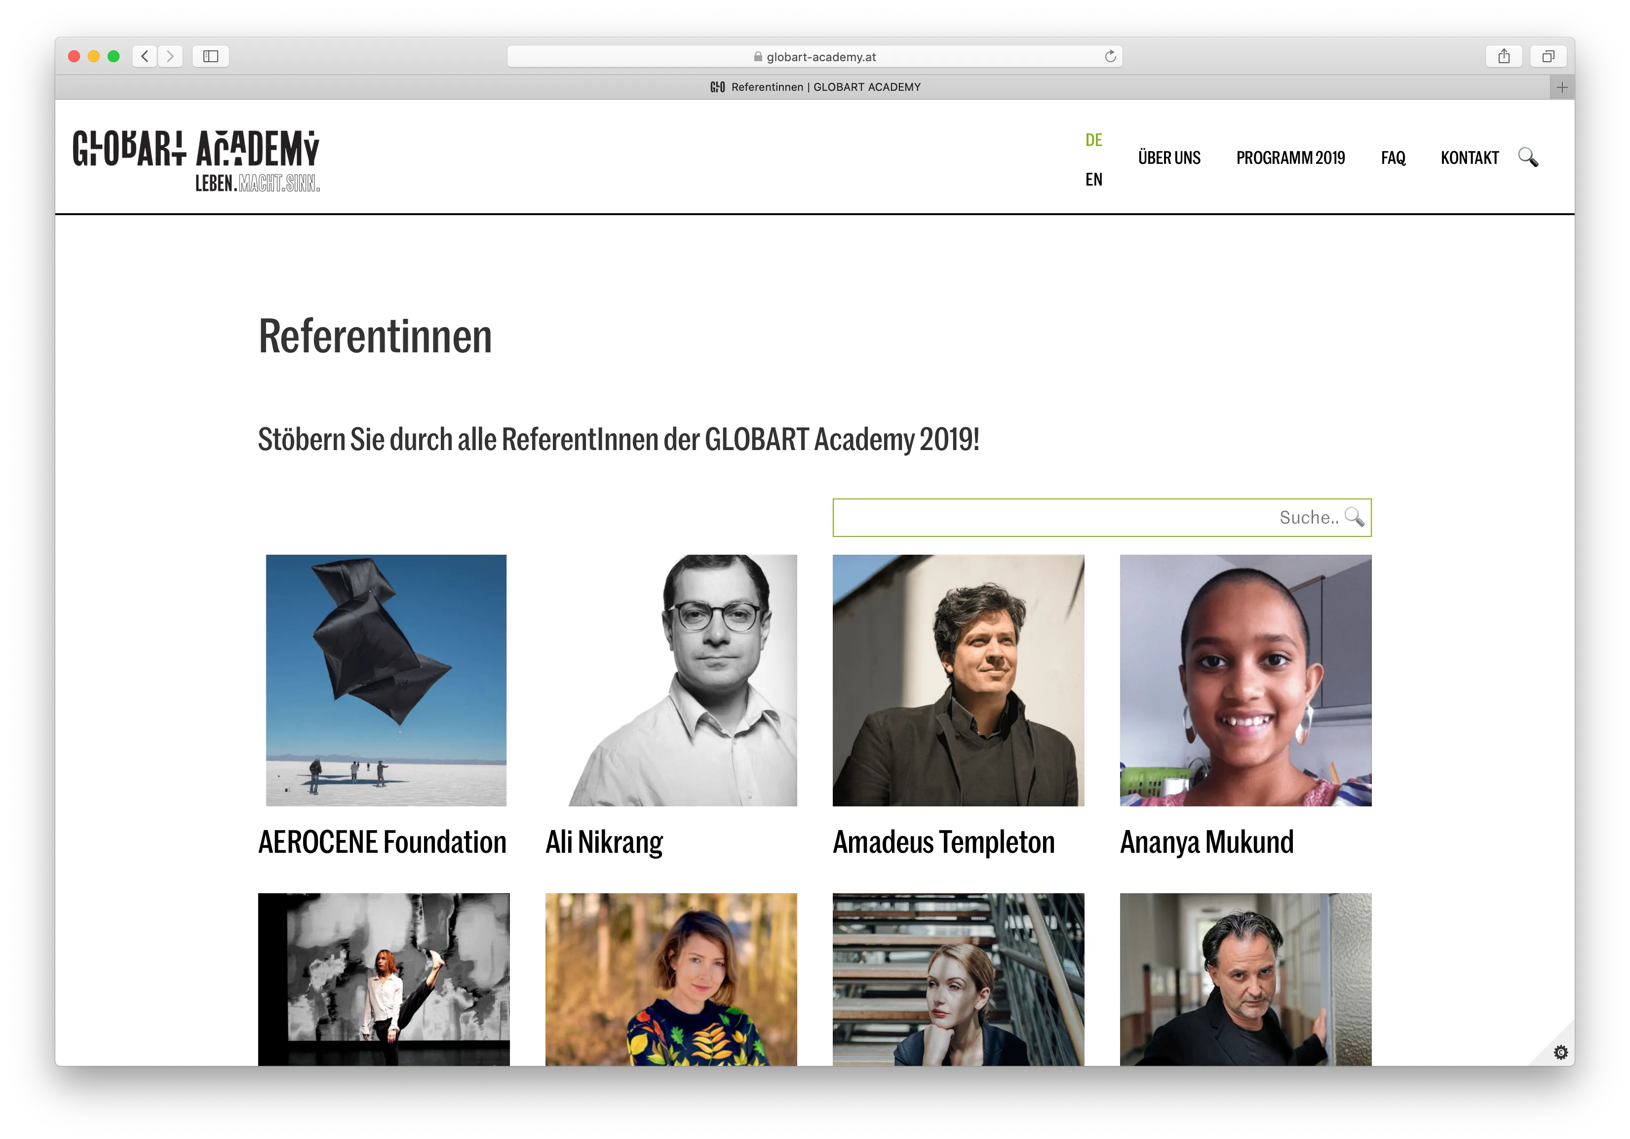Open the KONTAKT page link

click(1469, 157)
